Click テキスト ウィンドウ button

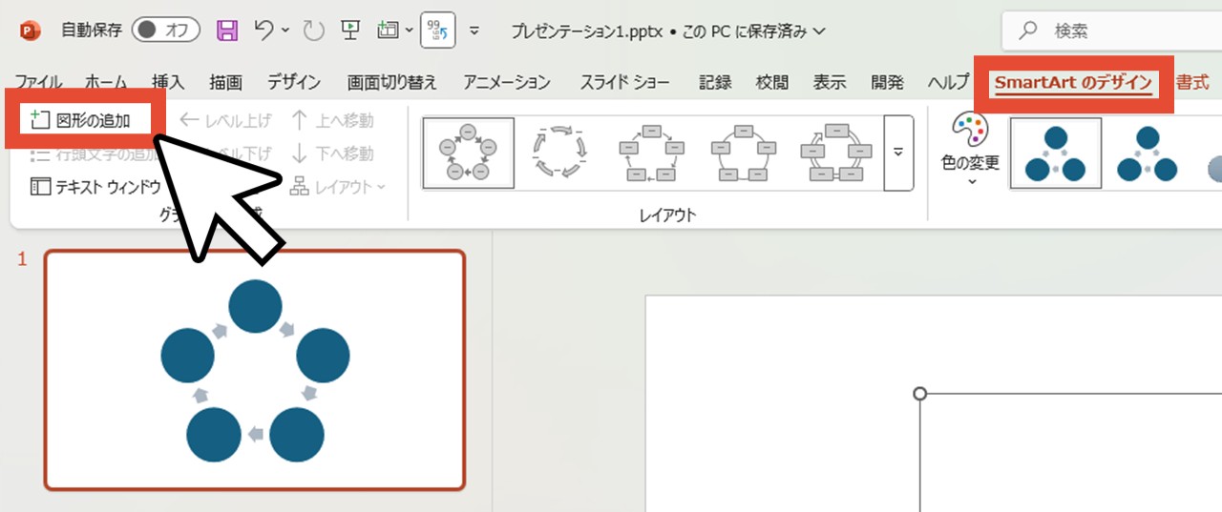[x=95, y=186]
